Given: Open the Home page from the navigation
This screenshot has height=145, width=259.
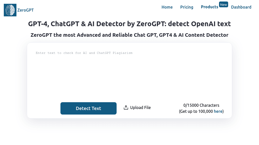Looking at the screenshot, I should [x=167, y=7].
